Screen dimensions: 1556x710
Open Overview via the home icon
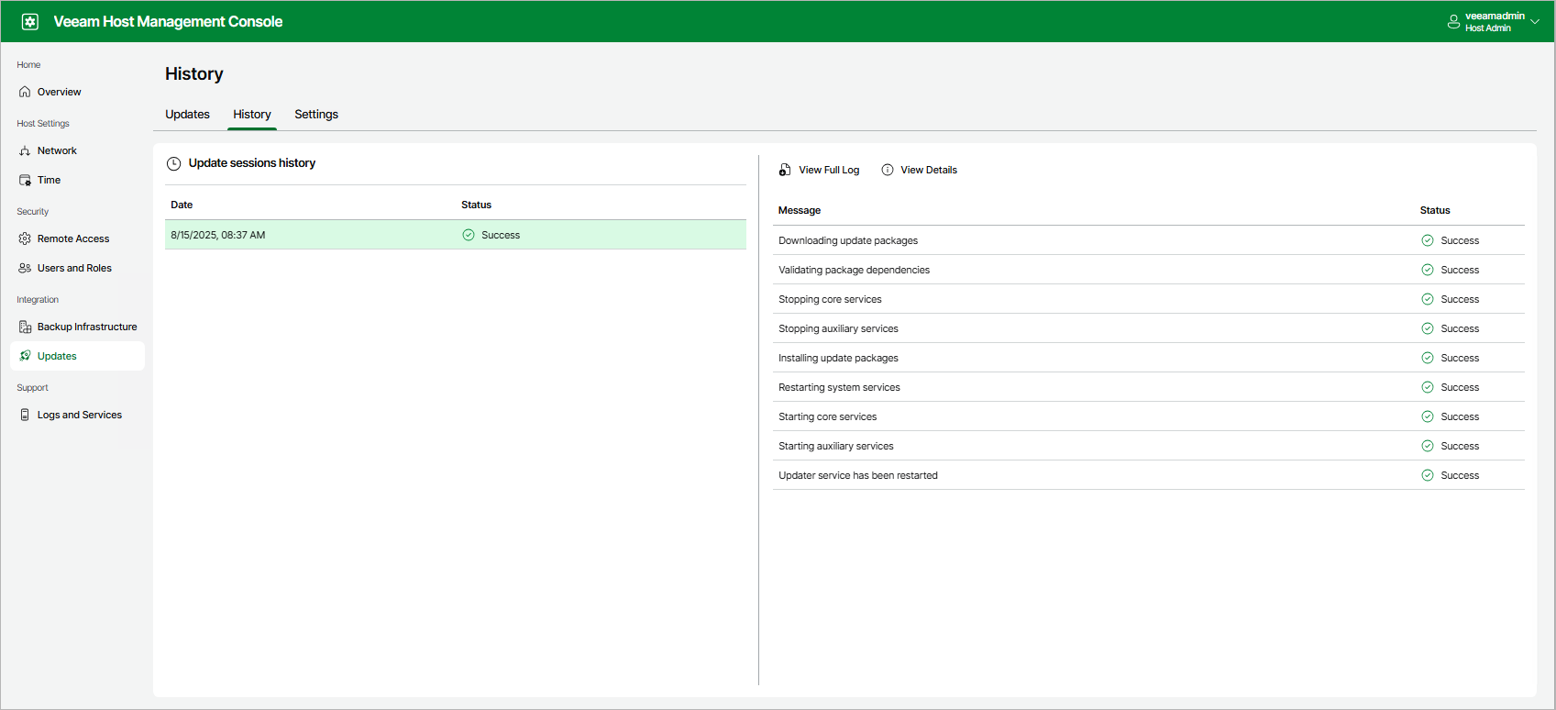coord(25,92)
